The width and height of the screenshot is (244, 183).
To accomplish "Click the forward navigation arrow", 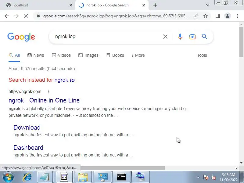I will coord(16,16).
